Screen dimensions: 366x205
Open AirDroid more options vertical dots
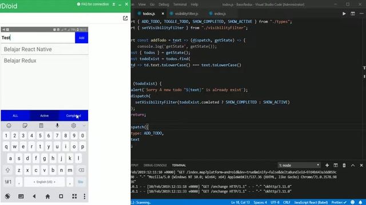(x=85, y=196)
